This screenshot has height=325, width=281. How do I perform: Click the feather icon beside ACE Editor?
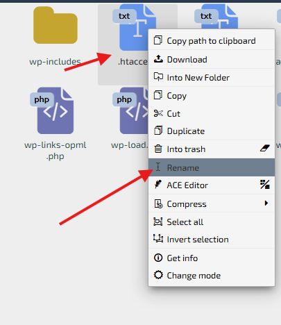[158, 185]
